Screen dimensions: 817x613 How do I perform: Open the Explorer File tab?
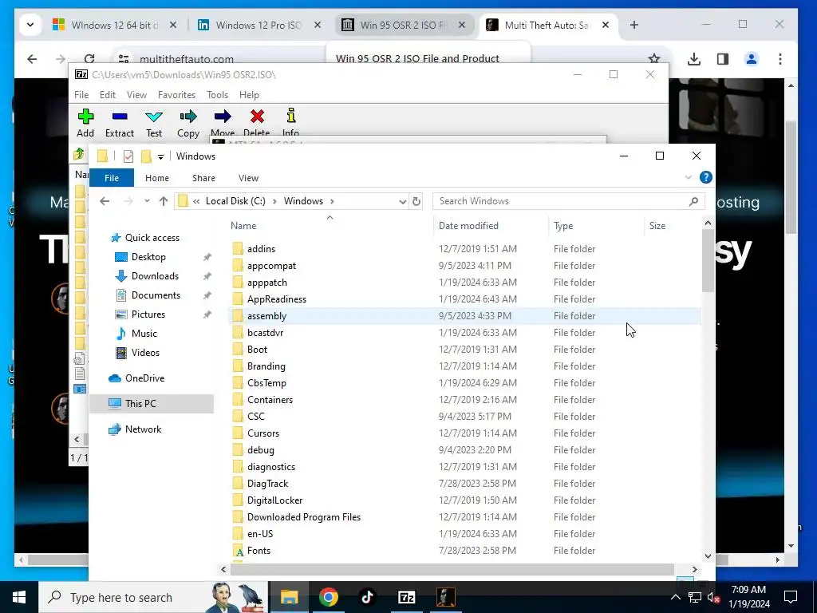pyautogui.click(x=112, y=178)
